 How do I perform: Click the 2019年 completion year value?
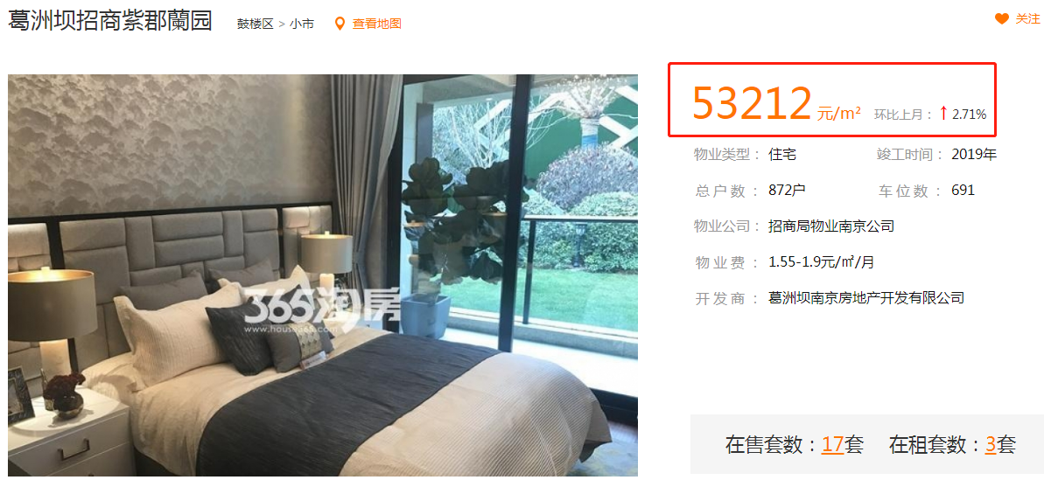coord(974,155)
